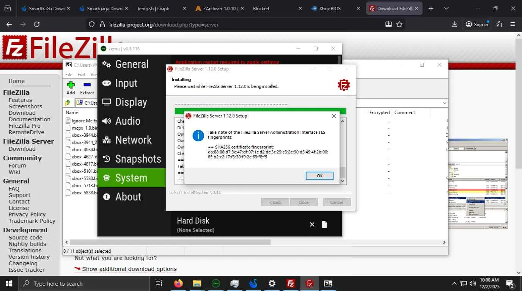Click Sign in on the Firefox toolbar
Viewport: 522px width, 291px height.
click(x=477, y=24)
